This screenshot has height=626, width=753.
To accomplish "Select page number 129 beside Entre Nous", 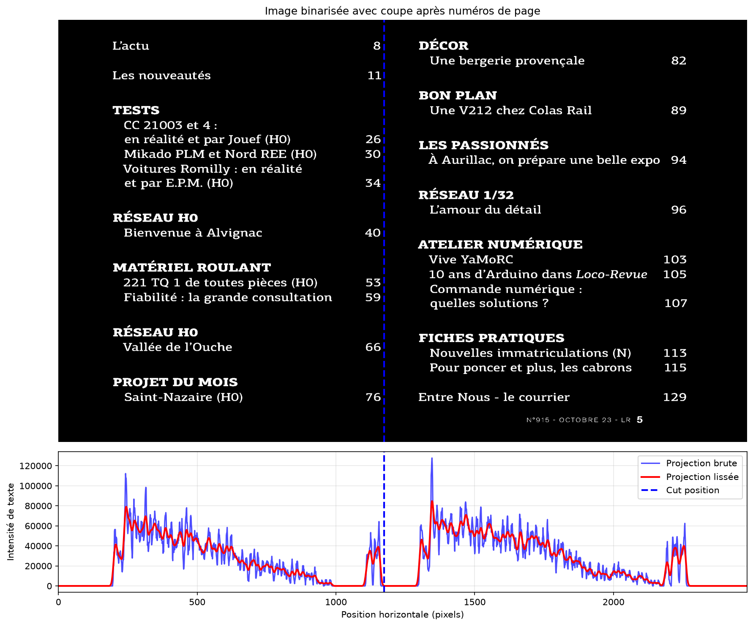I will pos(675,397).
